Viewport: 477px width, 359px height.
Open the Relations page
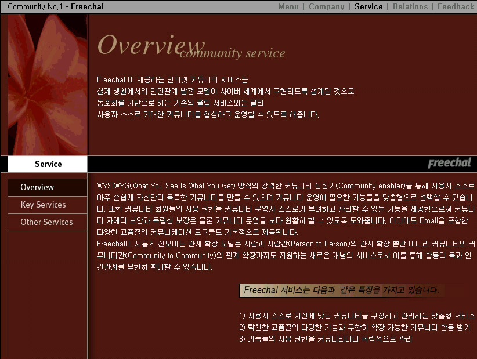410,7
